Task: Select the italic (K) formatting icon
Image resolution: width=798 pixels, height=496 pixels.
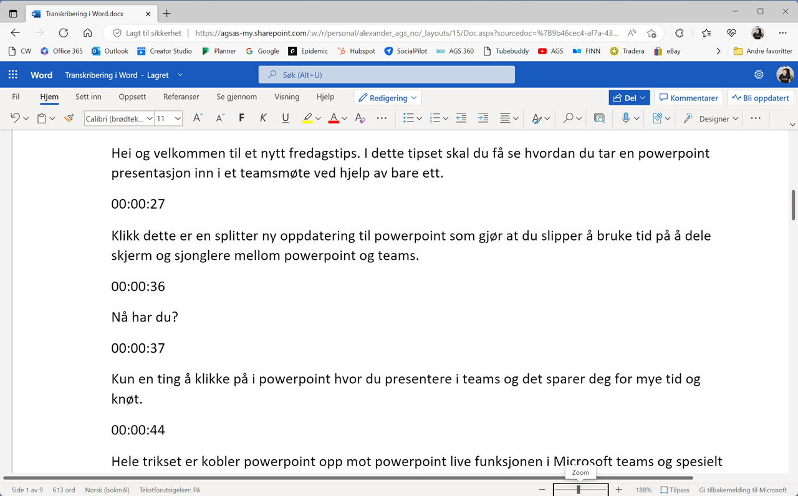Action: pyautogui.click(x=263, y=118)
